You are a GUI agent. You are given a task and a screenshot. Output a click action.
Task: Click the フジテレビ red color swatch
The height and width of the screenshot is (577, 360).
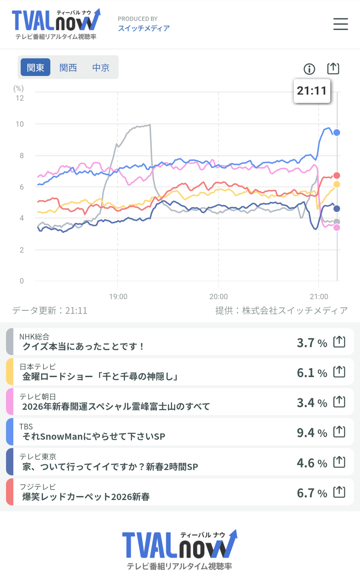coord(10,492)
